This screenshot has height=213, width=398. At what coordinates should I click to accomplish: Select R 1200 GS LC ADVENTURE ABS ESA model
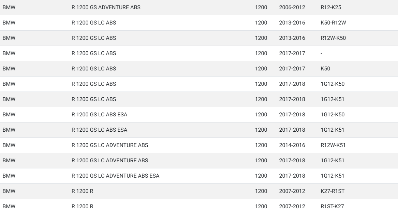pyautogui.click(x=116, y=176)
